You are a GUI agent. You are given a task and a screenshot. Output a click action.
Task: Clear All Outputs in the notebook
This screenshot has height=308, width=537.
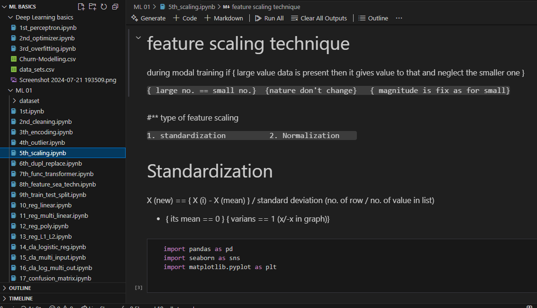coord(319,18)
